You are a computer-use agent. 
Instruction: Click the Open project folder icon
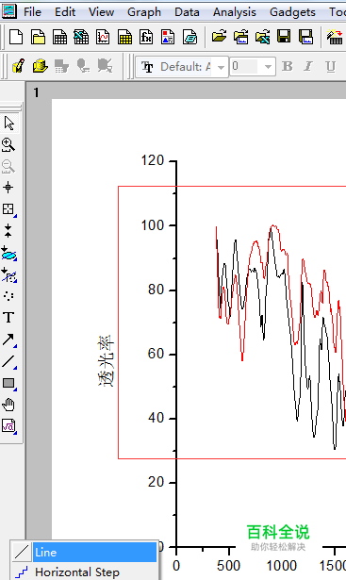point(219,37)
